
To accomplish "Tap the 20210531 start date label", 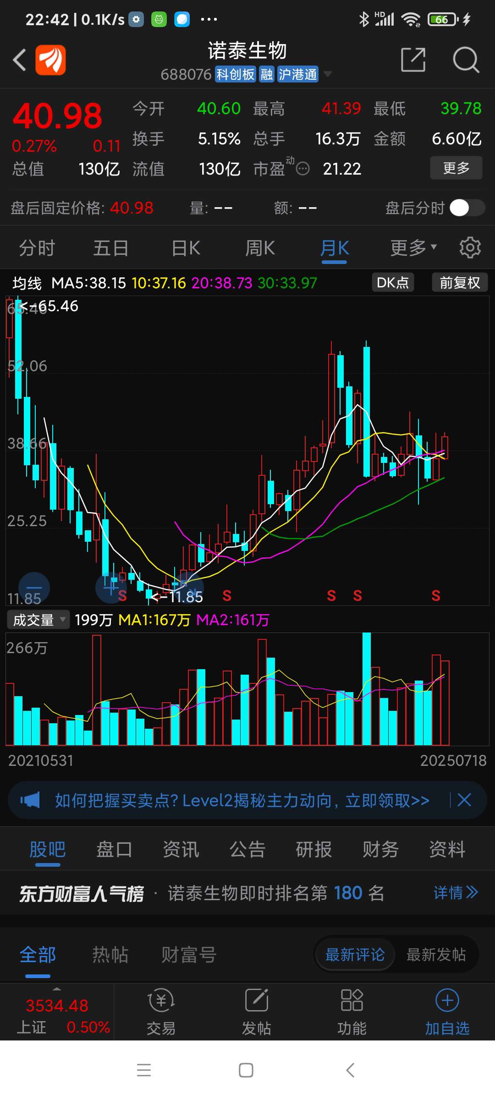I will click(41, 761).
